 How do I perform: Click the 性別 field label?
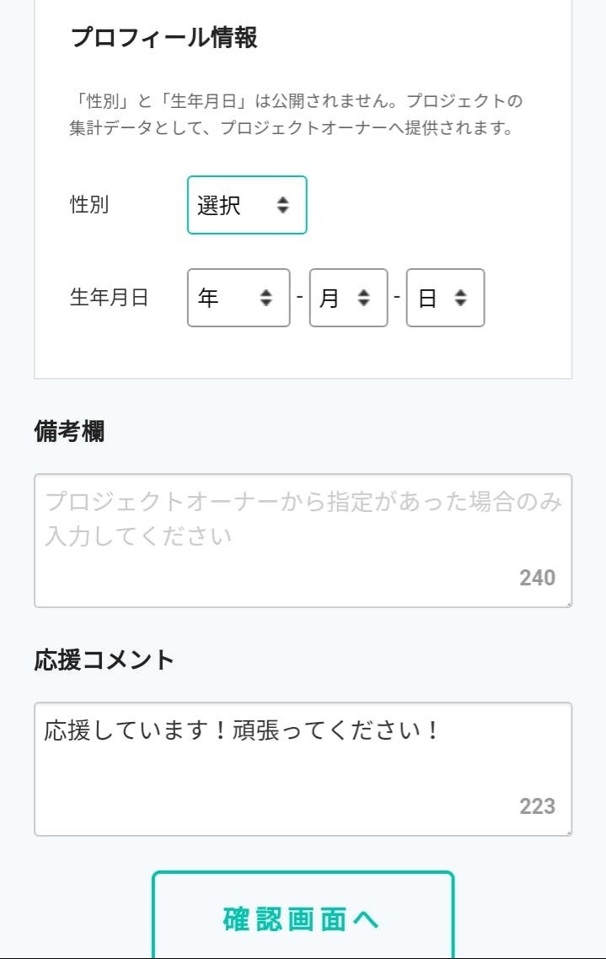[x=89, y=204]
